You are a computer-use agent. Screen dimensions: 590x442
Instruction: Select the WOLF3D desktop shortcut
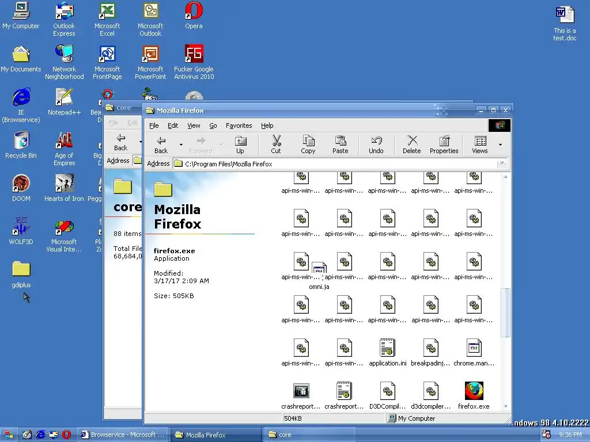click(x=21, y=232)
